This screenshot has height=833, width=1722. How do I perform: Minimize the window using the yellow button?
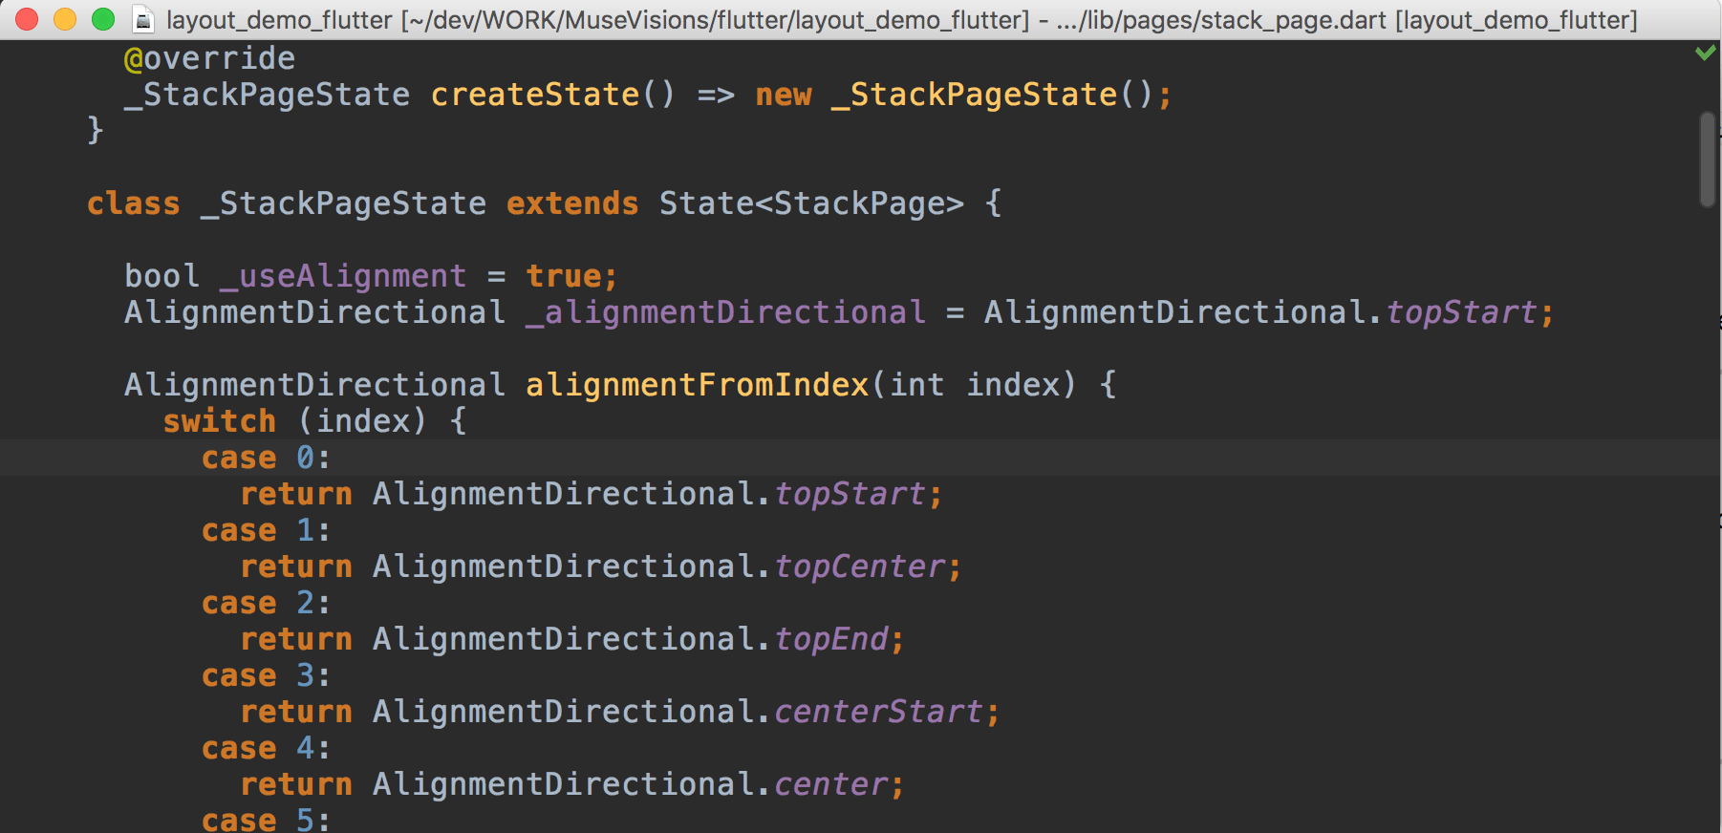point(65,19)
